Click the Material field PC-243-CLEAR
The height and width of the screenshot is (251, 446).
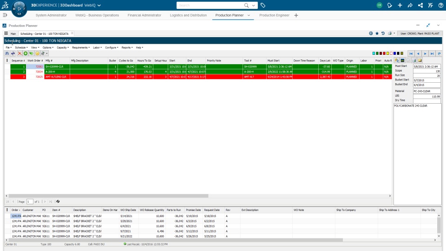426,91
